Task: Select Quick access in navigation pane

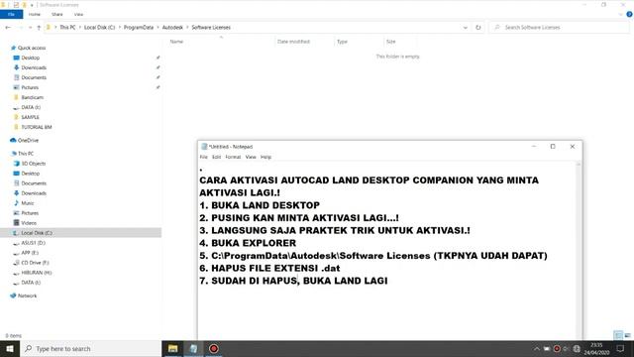Action: click(x=32, y=48)
